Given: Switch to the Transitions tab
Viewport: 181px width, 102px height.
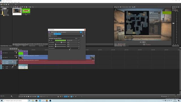Looking at the screenshot, I should coord(17,46).
